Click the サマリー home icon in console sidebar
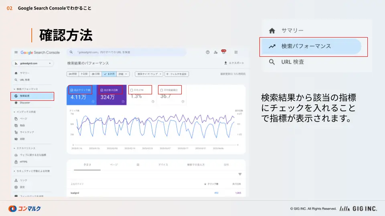The image size is (385, 216). [16, 73]
